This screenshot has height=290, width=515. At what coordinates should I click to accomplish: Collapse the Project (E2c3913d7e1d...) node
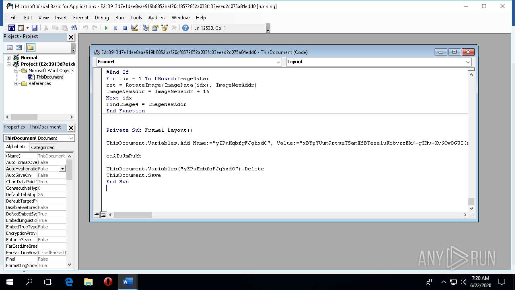pyautogui.click(x=8, y=64)
